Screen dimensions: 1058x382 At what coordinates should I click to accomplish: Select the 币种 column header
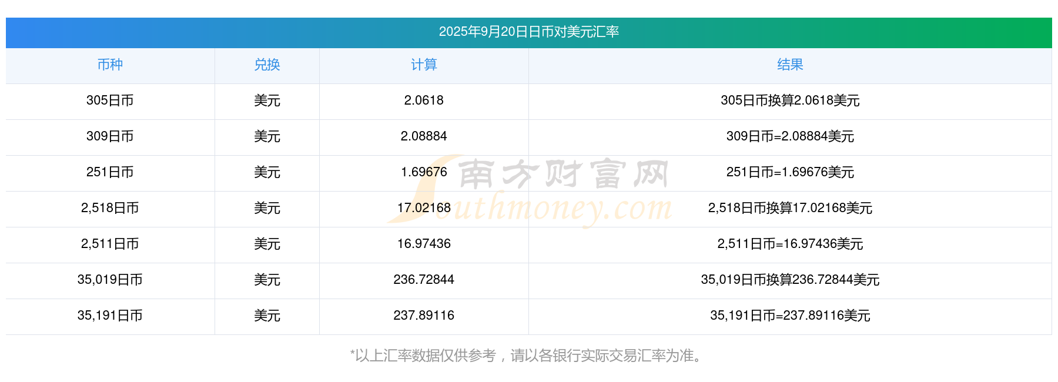pos(110,65)
